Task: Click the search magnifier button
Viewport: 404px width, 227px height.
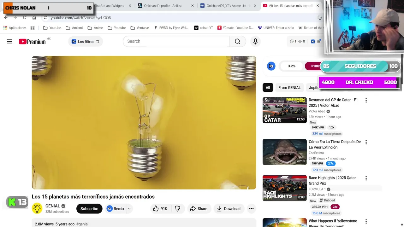Action: (x=237, y=41)
